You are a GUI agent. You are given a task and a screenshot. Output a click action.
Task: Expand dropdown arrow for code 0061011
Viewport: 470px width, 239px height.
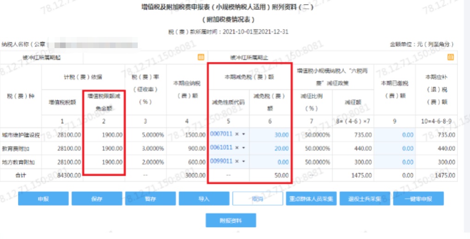(x=244, y=148)
